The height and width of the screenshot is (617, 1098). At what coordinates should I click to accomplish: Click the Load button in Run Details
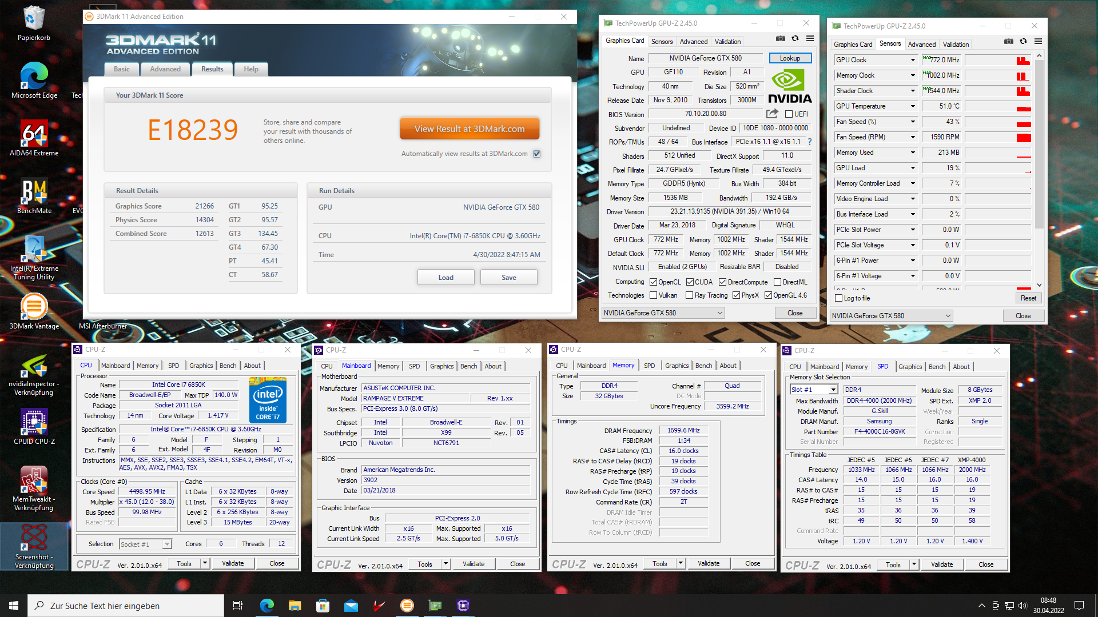[445, 278]
